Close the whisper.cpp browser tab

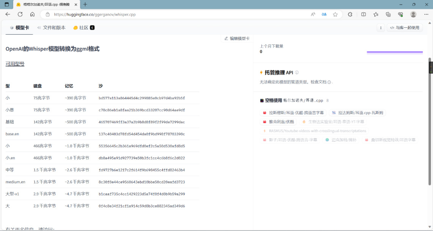(x=76, y=5)
